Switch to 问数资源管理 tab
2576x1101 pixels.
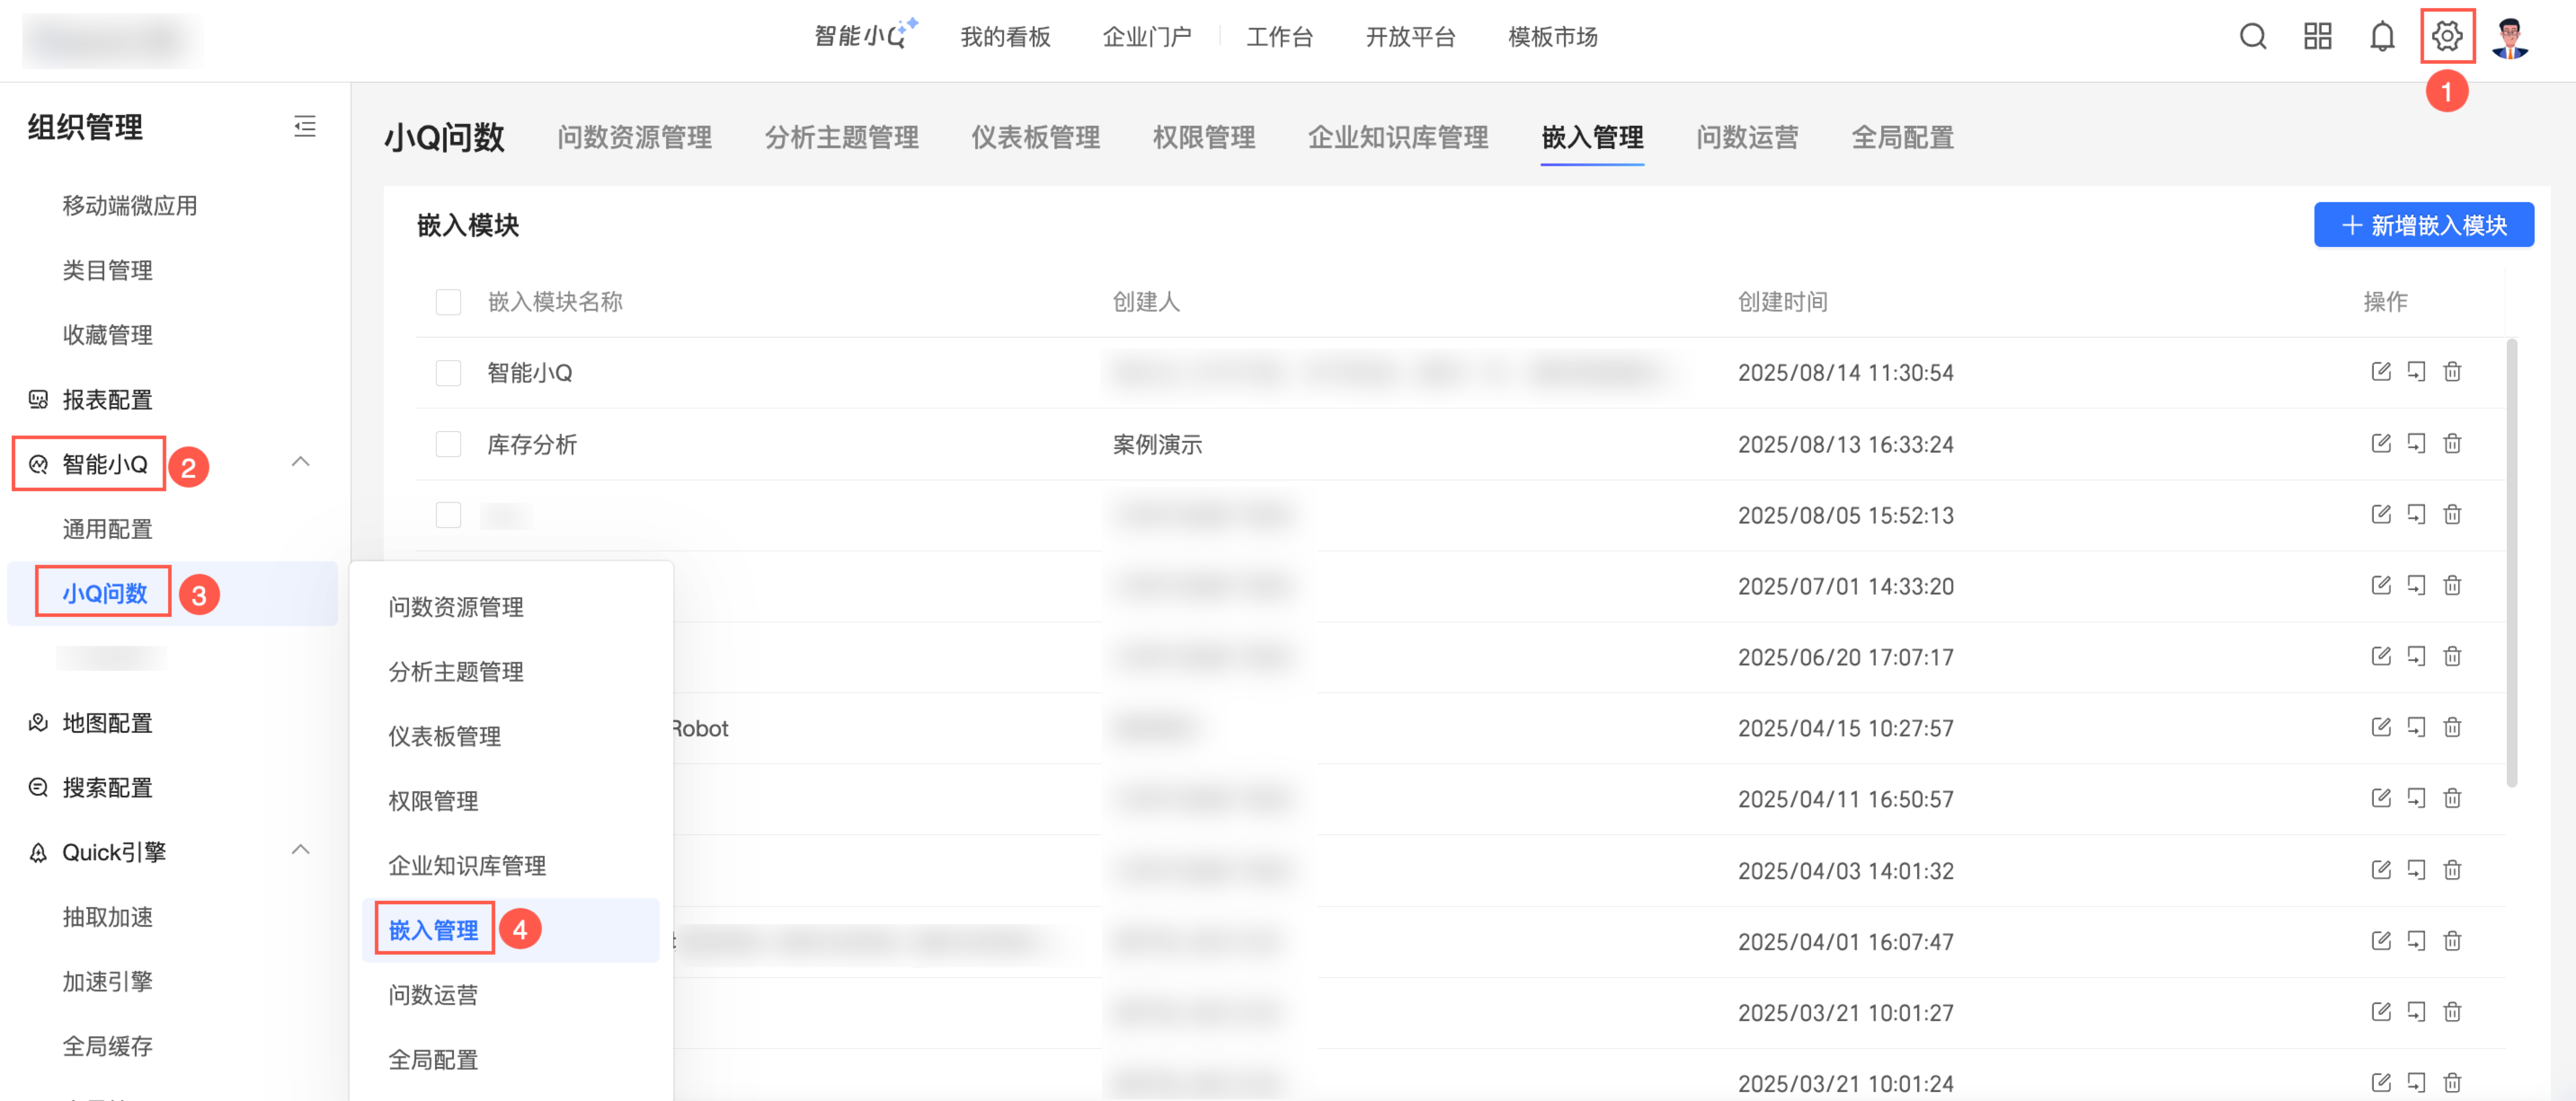tap(634, 137)
